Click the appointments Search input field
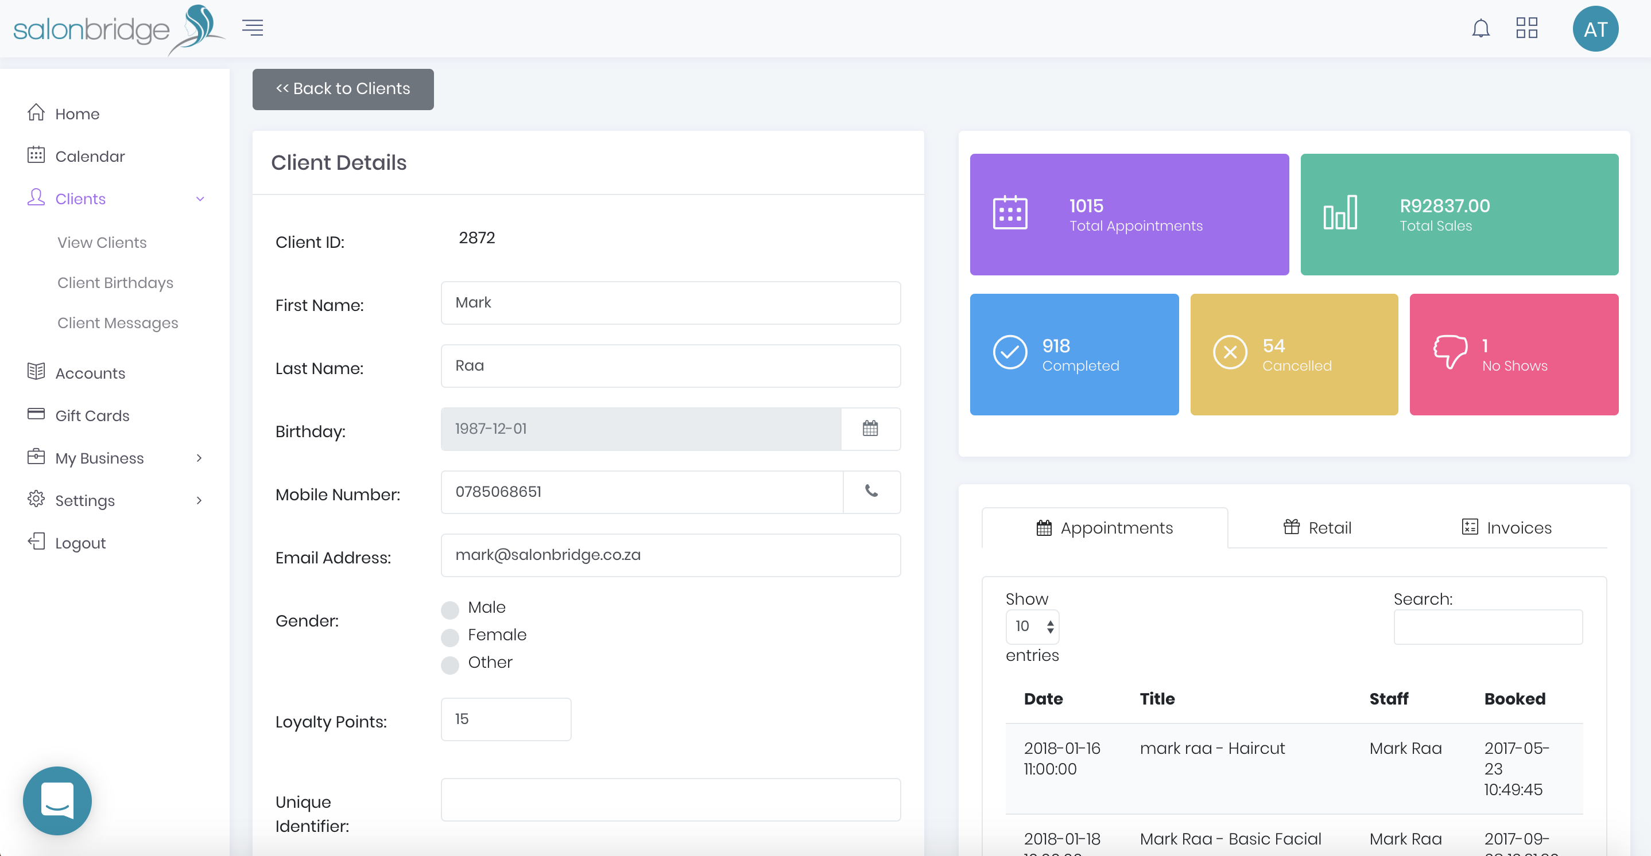 [1487, 627]
